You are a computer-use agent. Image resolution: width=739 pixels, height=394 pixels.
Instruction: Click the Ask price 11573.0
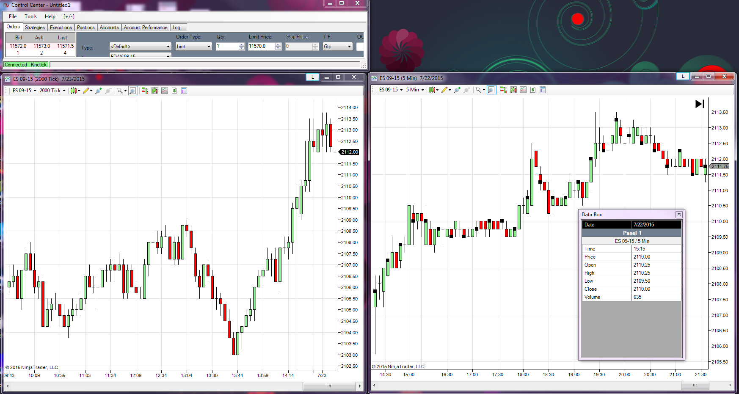[x=42, y=46]
